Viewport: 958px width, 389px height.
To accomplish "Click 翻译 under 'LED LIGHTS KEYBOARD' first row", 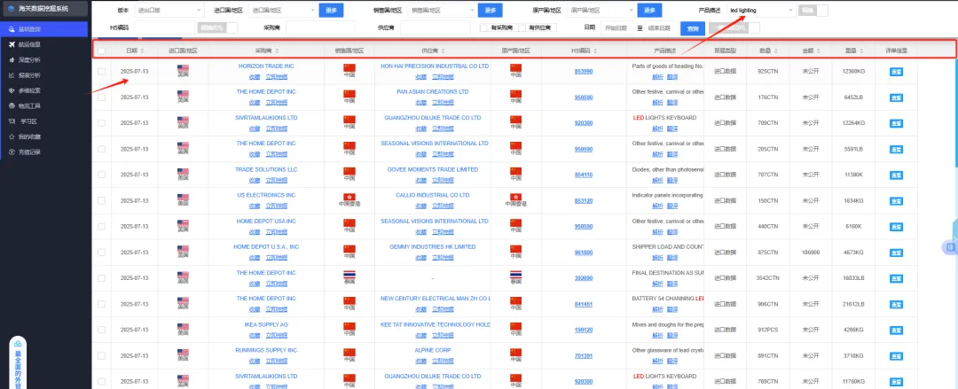I will tap(672, 128).
